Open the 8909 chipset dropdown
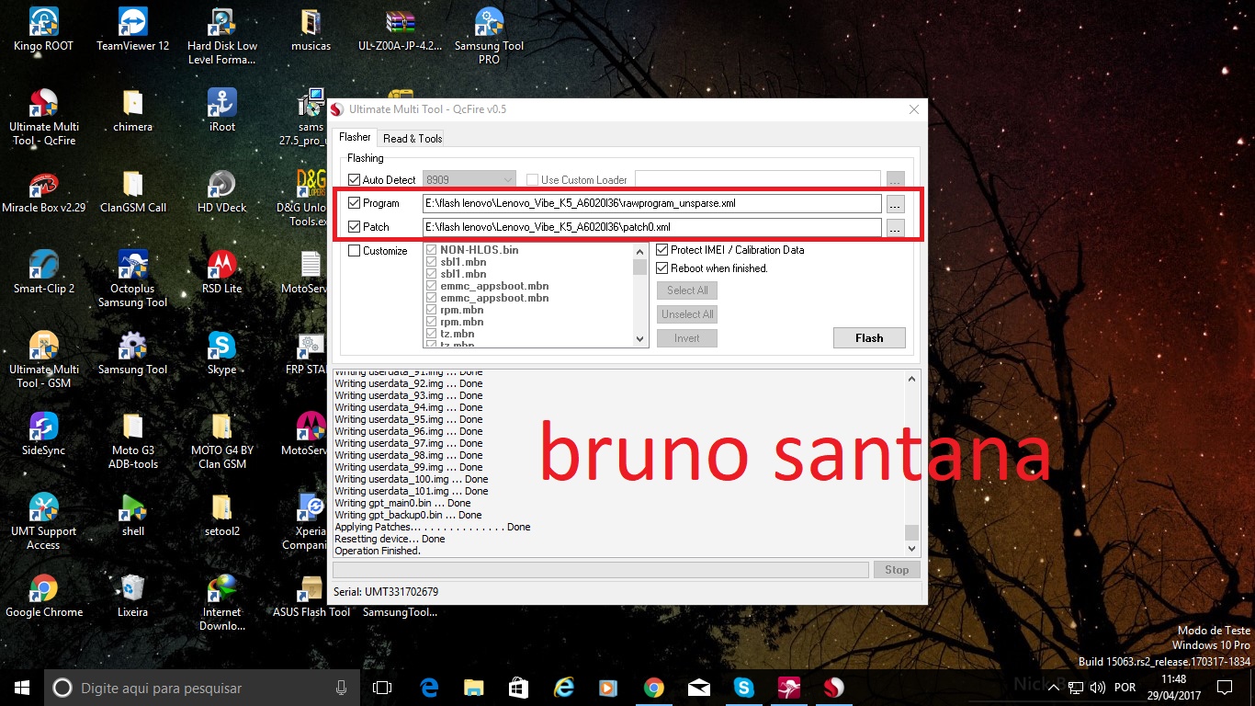The height and width of the screenshot is (706, 1255). 469,180
